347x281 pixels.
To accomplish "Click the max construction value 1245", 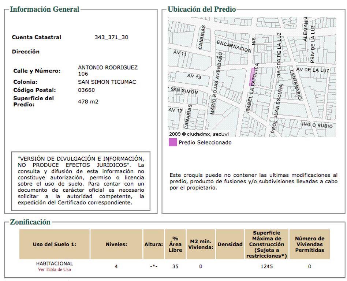I will (x=267, y=266).
